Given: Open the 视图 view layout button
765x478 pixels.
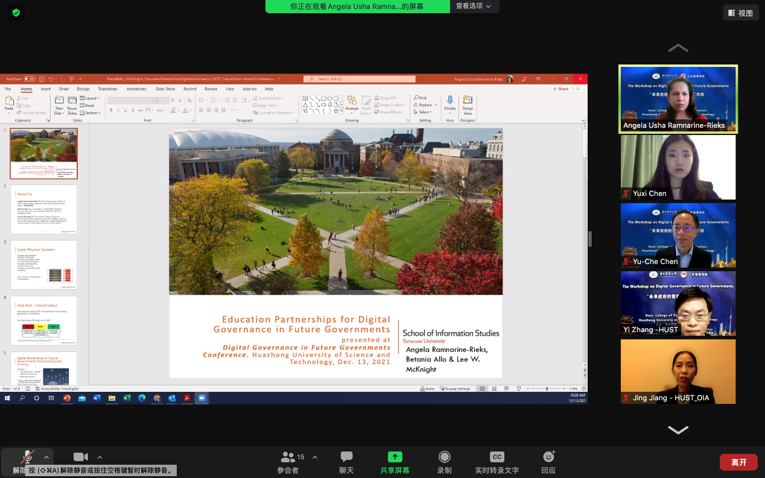Looking at the screenshot, I should [x=741, y=13].
